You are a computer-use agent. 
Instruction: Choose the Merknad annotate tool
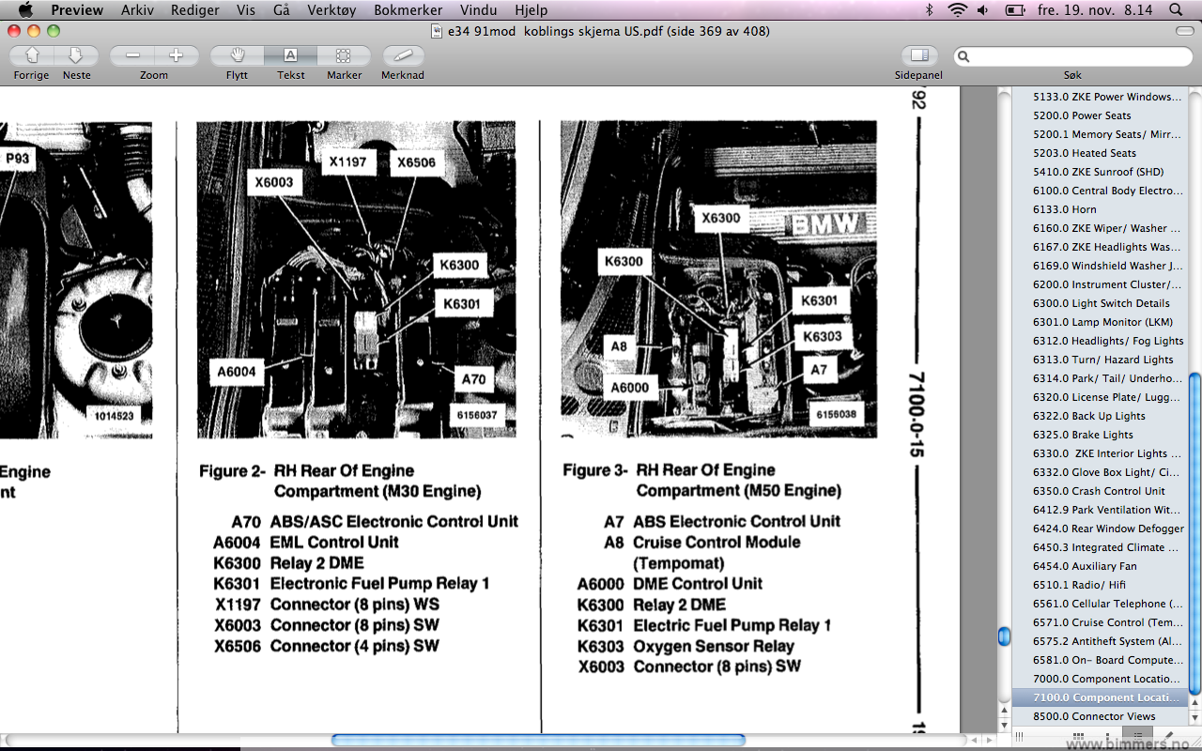point(403,56)
